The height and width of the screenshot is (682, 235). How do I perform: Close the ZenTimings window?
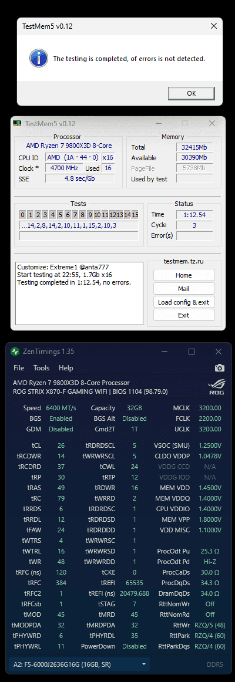(219, 352)
